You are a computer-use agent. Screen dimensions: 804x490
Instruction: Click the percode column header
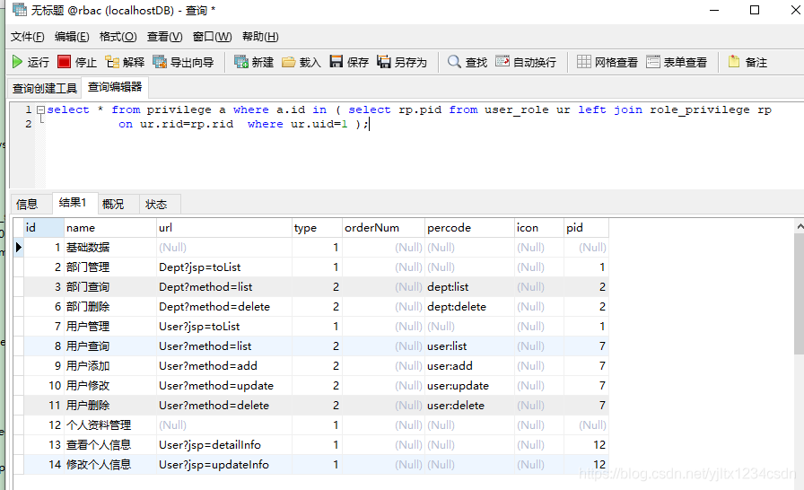tap(469, 228)
